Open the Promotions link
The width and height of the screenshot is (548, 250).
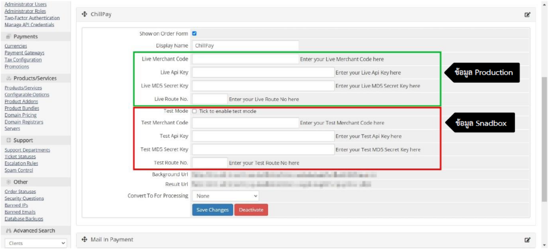(x=17, y=67)
